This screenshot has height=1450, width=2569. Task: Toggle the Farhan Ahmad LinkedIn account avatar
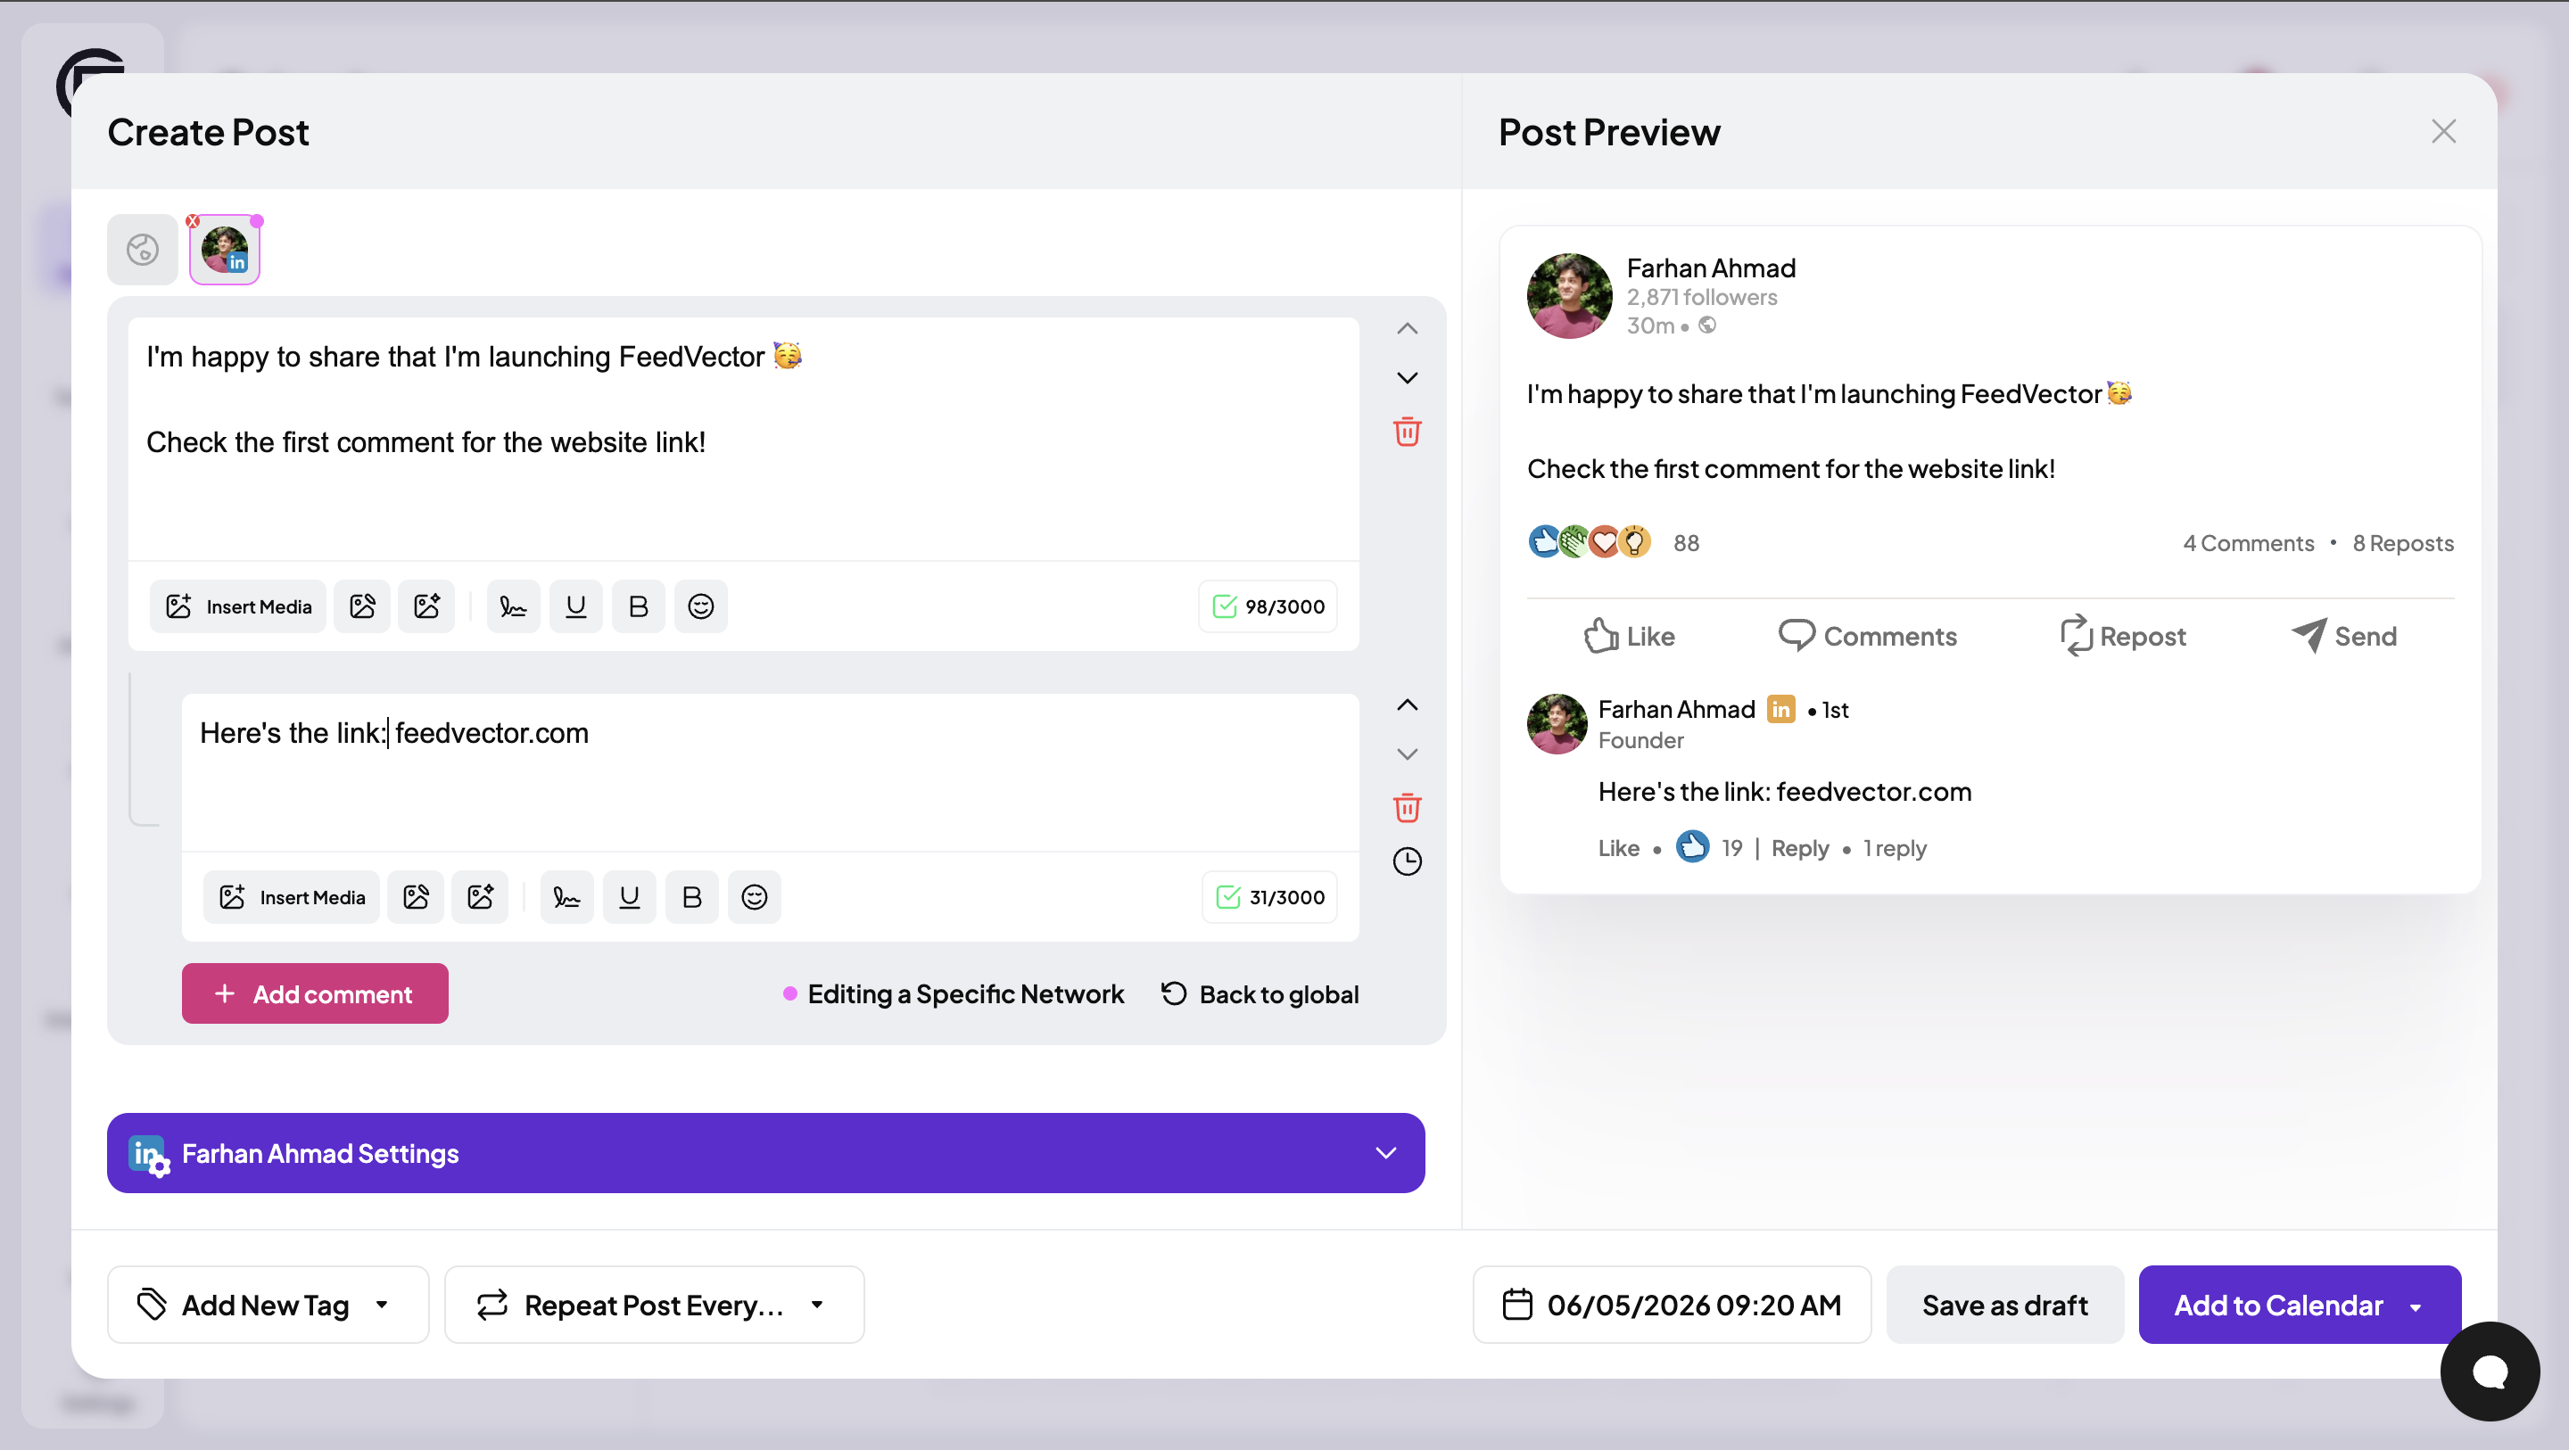225,250
